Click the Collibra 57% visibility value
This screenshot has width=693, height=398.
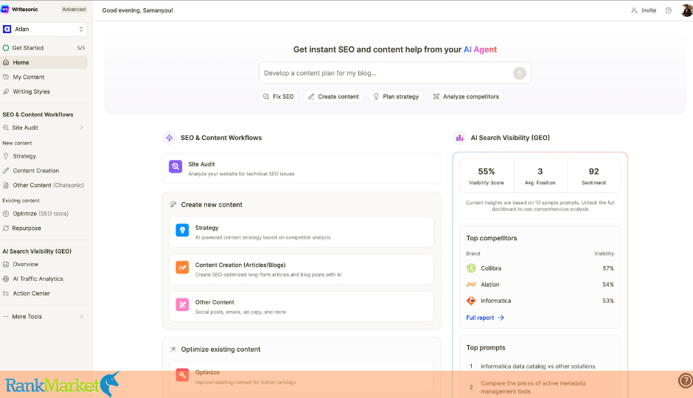tap(608, 268)
